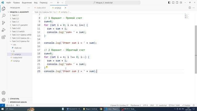
Task: Open more editor actions ellipsis
Action: [x=194, y=8]
